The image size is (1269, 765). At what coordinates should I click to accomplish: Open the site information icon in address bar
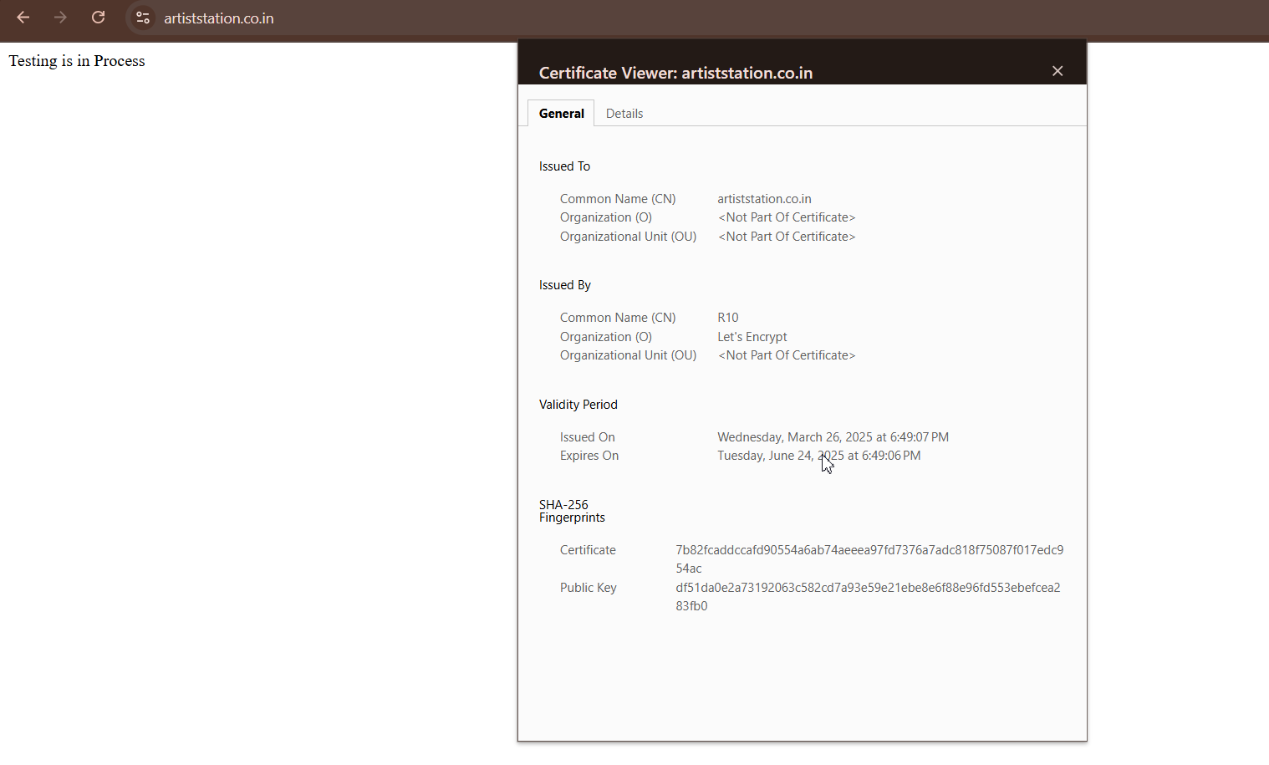[143, 18]
